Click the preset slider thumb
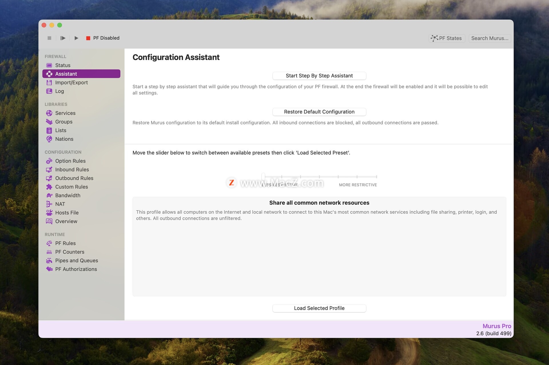The height and width of the screenshot is (365, 549). pos(263,177)
